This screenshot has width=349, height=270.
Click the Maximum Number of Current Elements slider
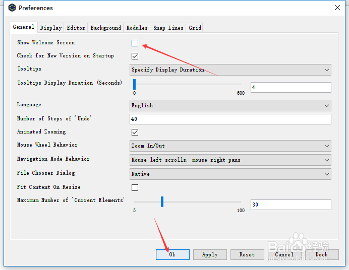[x=187, y=201]
